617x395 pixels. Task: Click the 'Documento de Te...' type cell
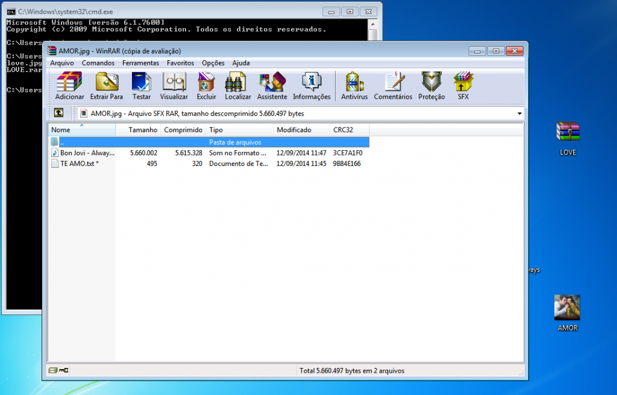coord(239,164)
